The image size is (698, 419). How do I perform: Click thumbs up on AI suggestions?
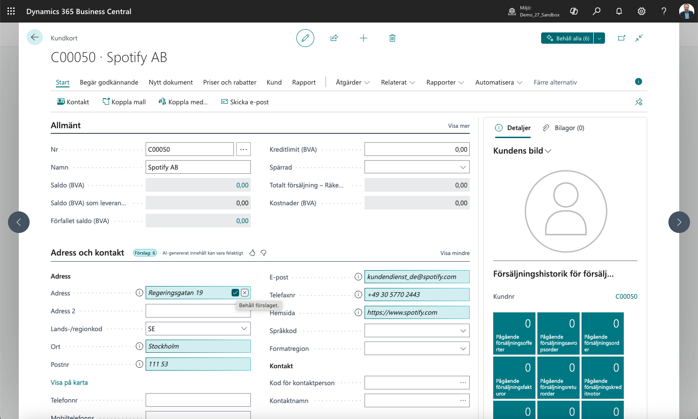(252, 253)
